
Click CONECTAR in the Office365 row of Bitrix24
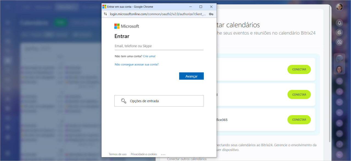coord(299,120)
